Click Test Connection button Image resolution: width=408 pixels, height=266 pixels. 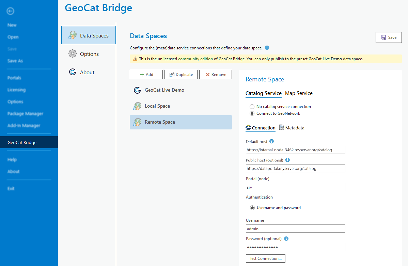click(x=265, y=259)
